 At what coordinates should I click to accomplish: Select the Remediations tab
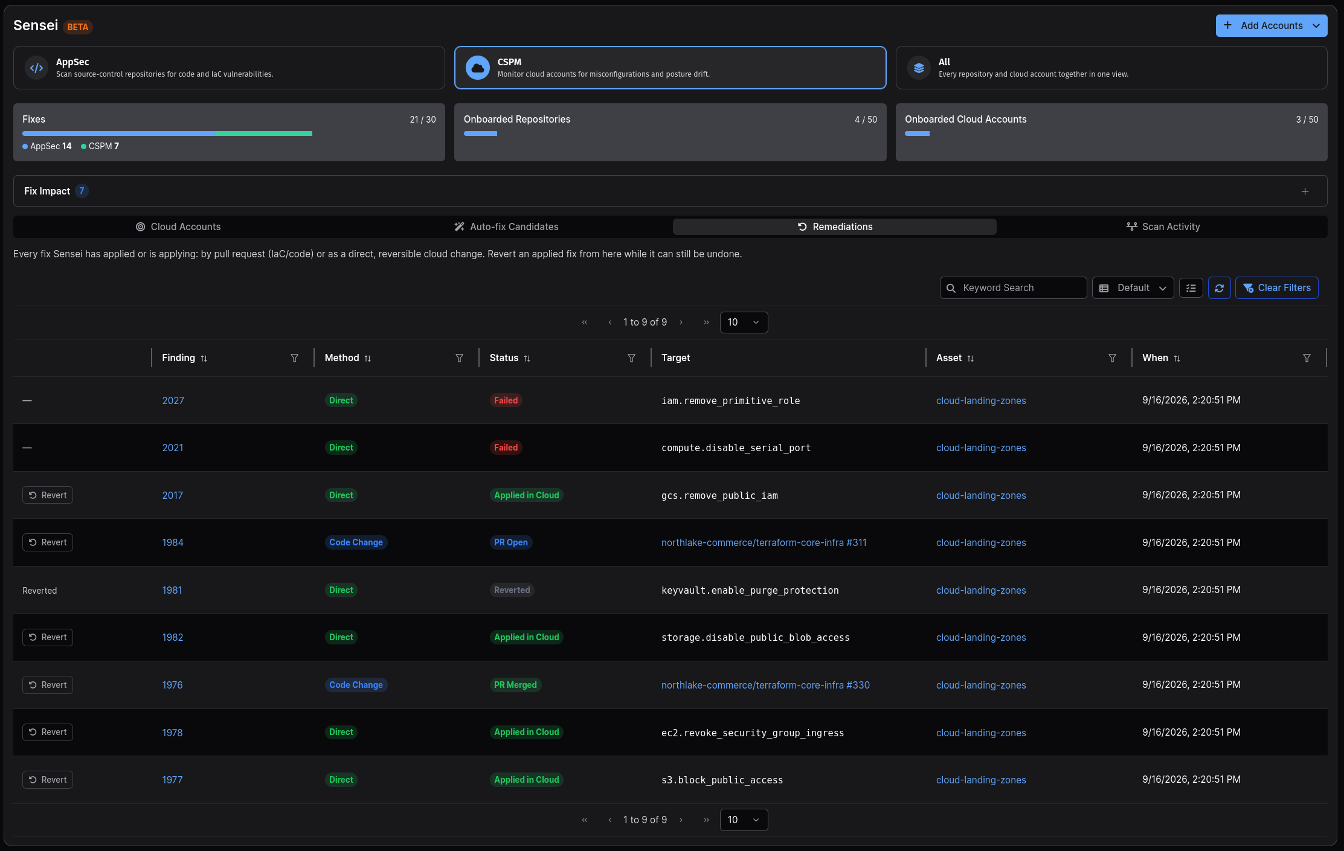pyautogui.click(x=835, y=227)
